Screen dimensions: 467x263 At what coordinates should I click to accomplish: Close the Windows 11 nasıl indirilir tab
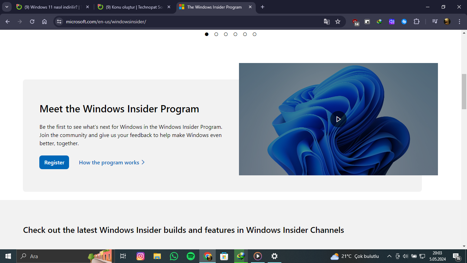[88, 7]
